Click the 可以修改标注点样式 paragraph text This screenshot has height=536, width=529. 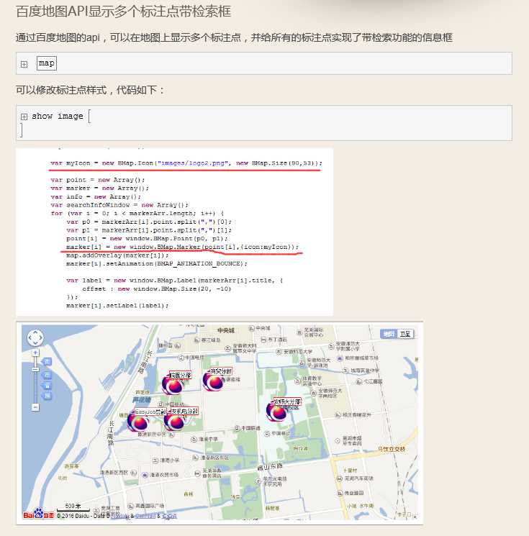point(90,90)
